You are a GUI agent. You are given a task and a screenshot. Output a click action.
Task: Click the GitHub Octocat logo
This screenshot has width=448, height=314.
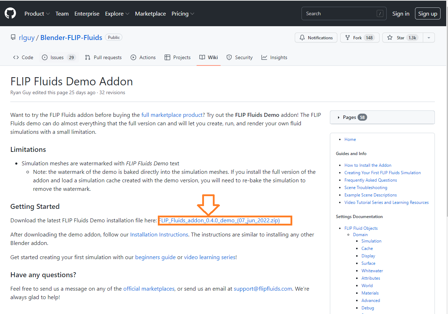10,13
